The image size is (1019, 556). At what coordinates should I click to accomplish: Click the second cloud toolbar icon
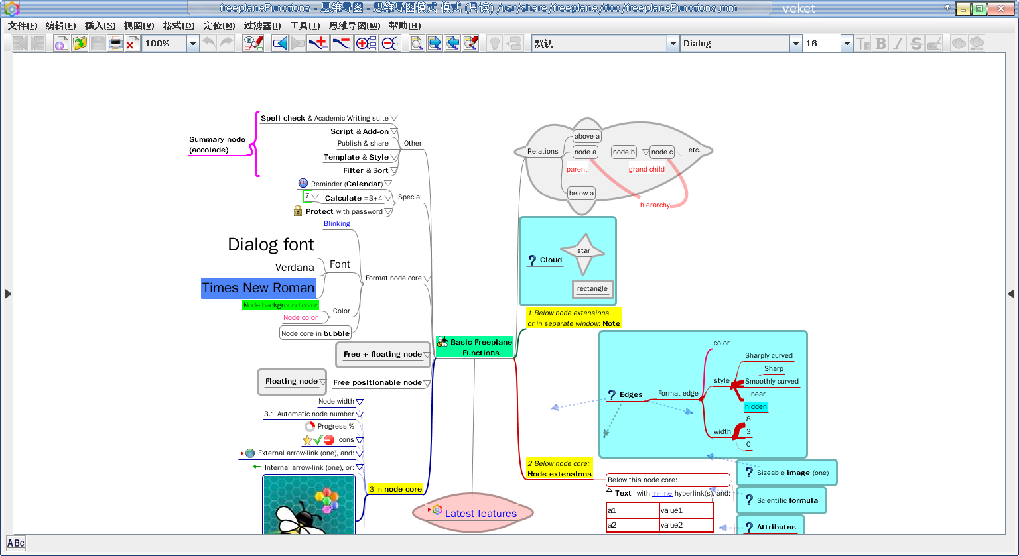click(977, 44)
